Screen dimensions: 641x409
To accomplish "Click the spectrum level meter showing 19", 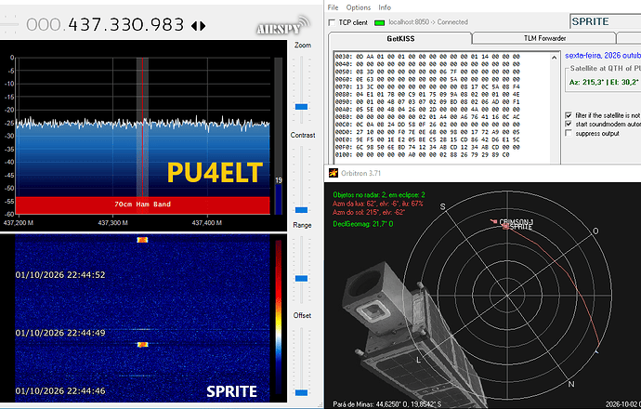I will pyautogui.click(x=279, y=136).
